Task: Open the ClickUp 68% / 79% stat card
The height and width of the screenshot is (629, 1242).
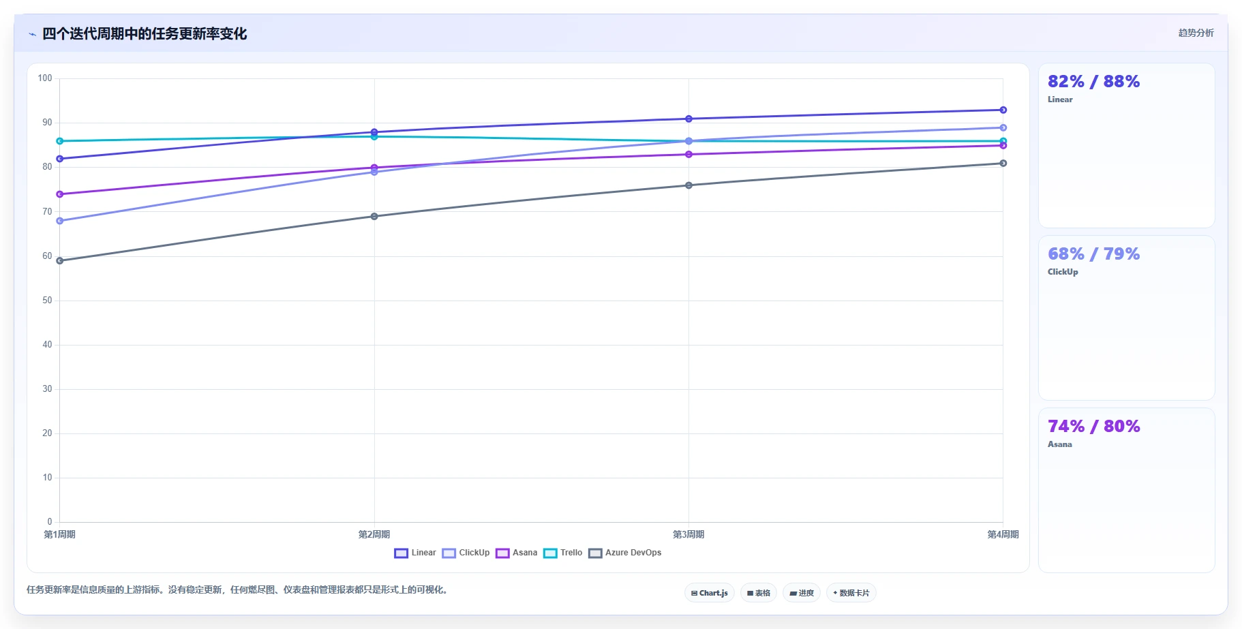Action: tap(1126, 318)
